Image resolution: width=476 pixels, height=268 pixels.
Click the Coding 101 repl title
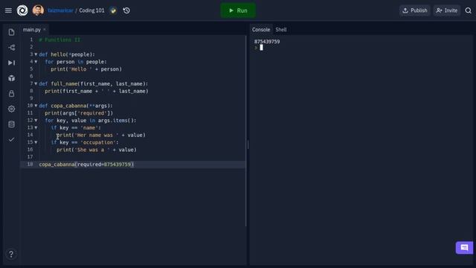91,10
